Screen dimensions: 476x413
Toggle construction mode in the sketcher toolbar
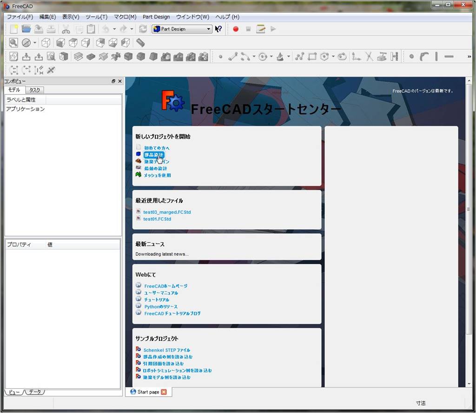pyautogui.click(x=394, y=57)
